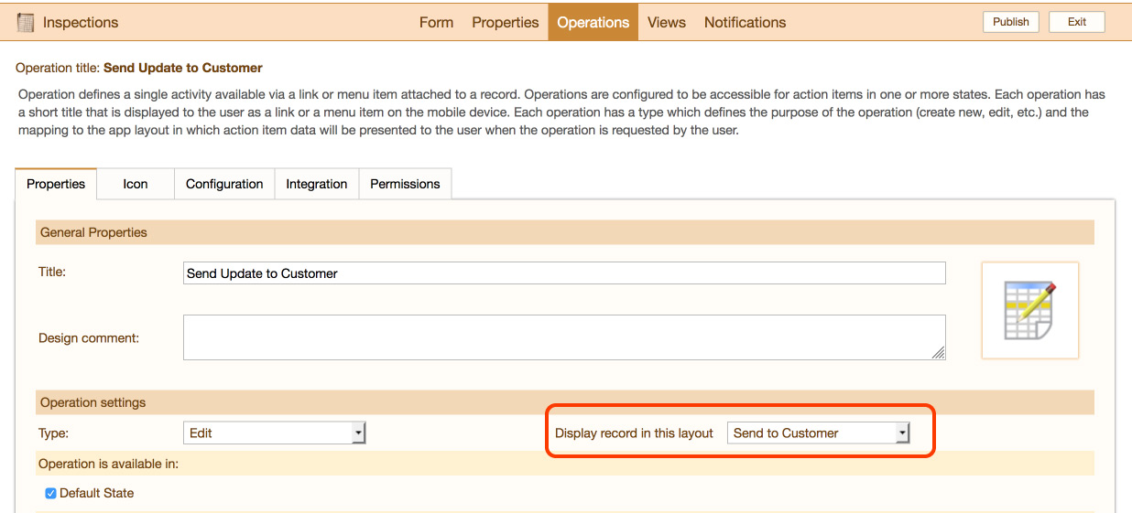Open the top Properties navigation tab

click(505, 22)
